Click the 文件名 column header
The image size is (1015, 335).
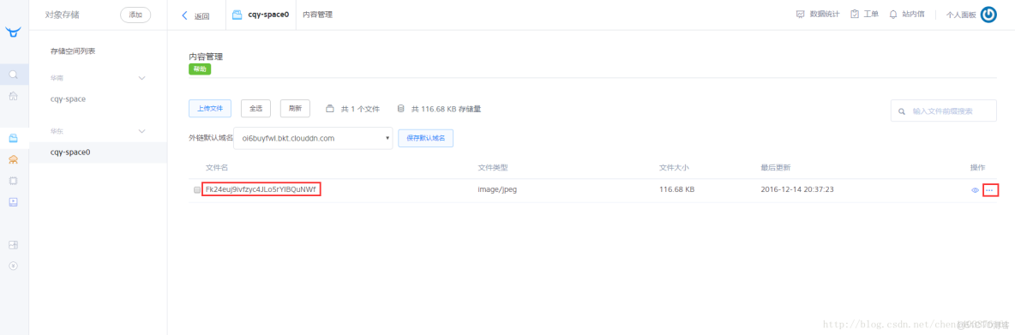(217, 168)
